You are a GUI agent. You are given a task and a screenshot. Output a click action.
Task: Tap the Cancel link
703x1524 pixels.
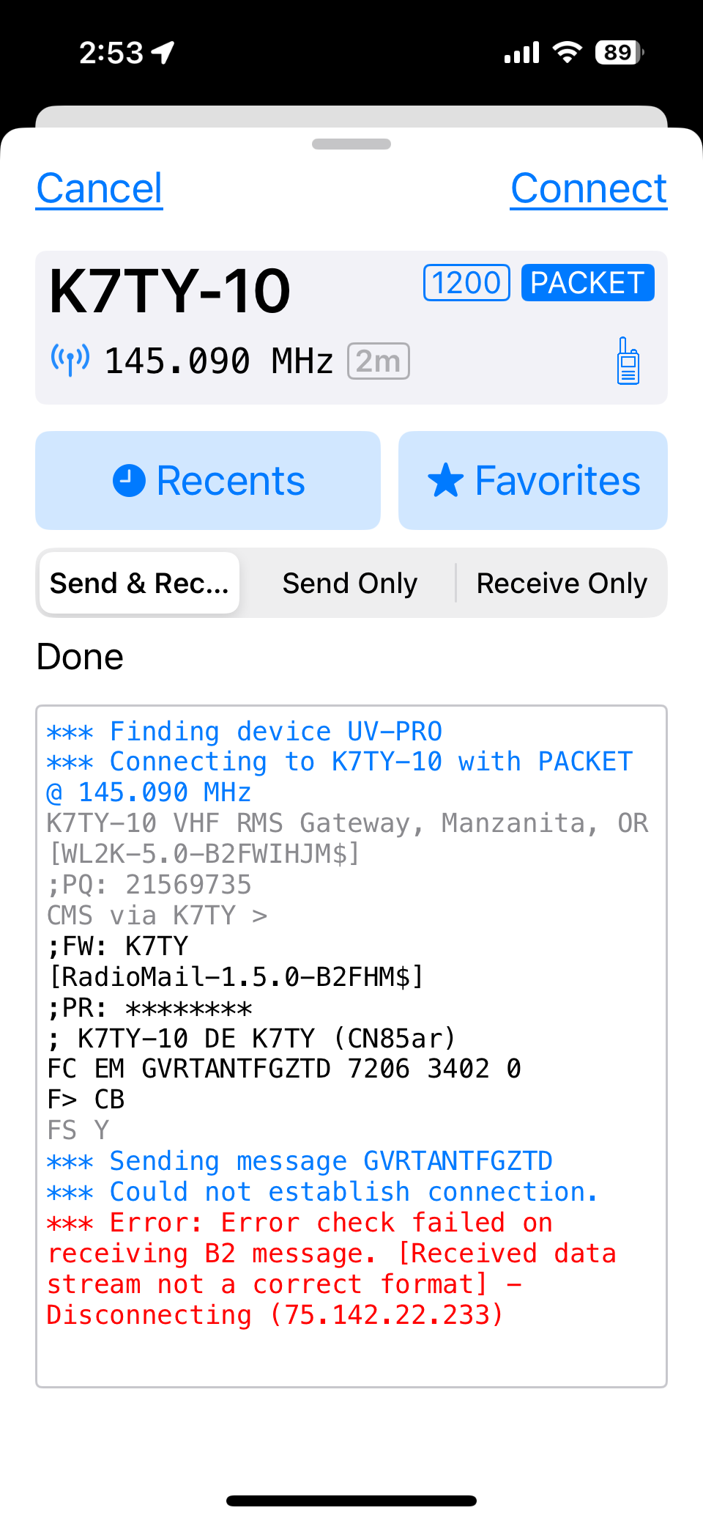(x=100, y=188)
